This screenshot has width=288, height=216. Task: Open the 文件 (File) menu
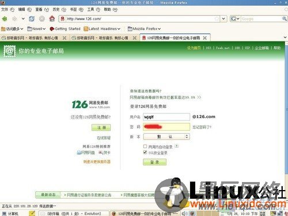[x=7, y=9]
